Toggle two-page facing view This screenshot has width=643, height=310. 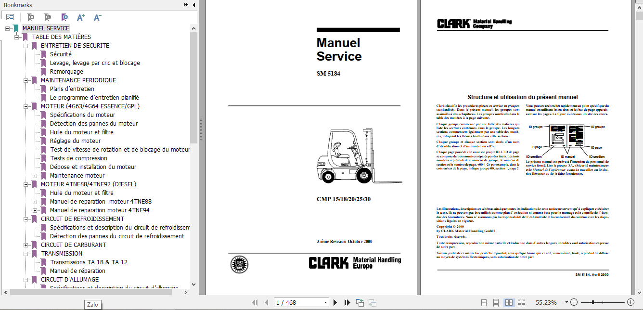(509, 303)
